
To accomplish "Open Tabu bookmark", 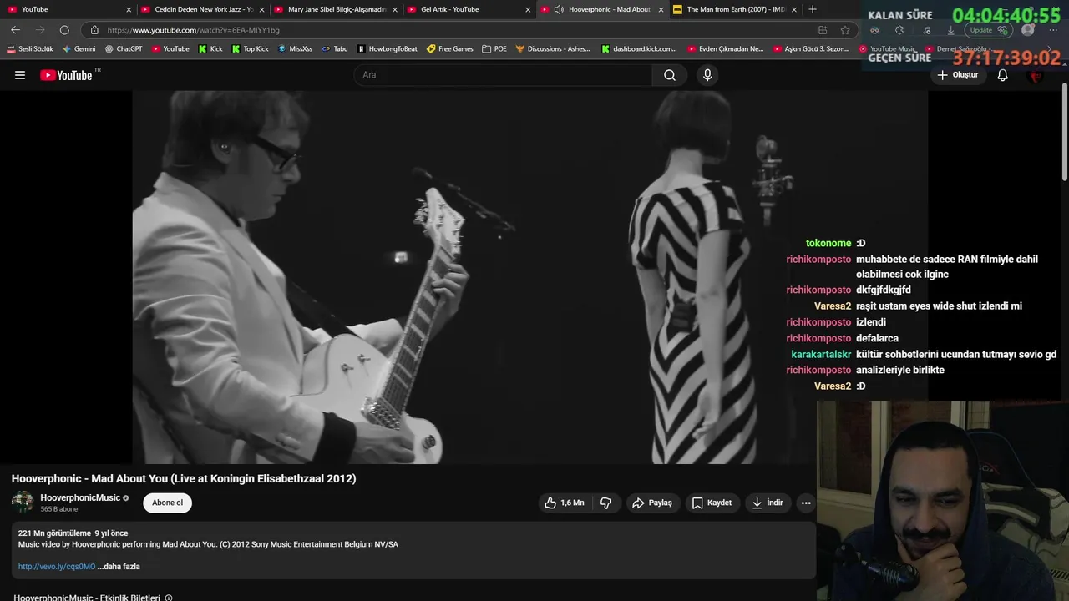I will click(x=334, y=49).
